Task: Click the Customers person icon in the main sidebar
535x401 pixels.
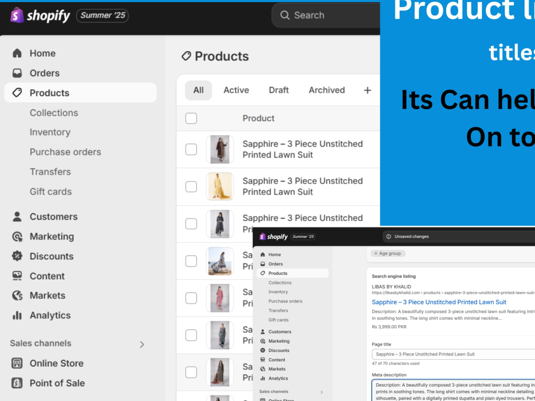Action: (17, 217)
